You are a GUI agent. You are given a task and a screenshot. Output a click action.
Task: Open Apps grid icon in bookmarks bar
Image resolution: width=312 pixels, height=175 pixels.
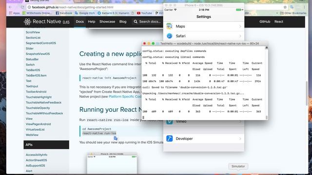tap(10, 13)
